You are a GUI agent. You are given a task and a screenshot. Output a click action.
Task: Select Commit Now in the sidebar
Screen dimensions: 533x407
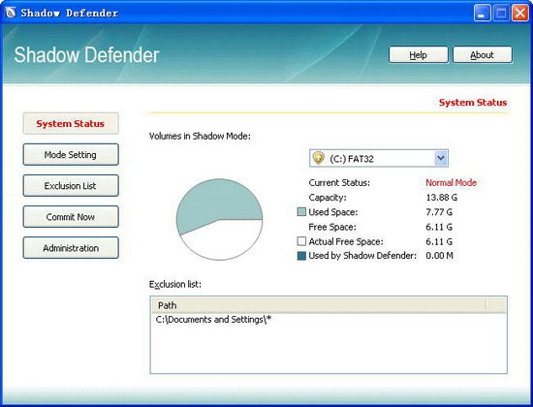coord(71,217)
